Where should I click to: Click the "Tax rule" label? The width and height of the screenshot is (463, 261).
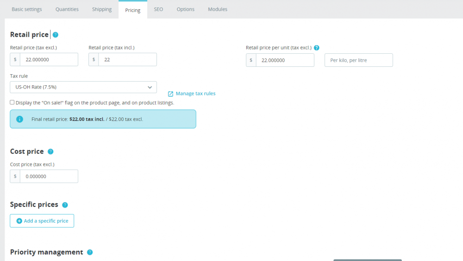[19, 76]
